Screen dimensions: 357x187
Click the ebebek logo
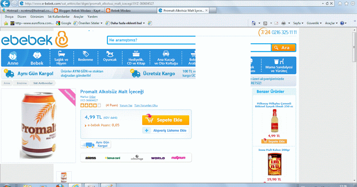point(35,40)
